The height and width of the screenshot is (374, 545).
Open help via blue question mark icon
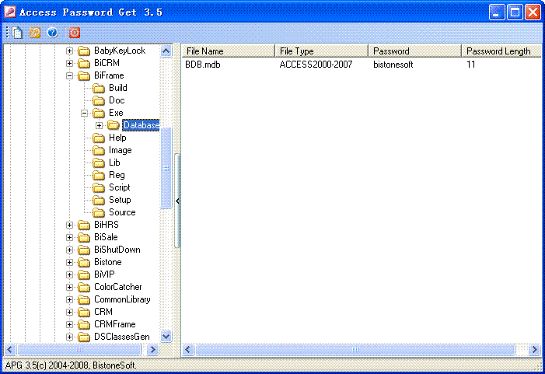coord(52,33)
